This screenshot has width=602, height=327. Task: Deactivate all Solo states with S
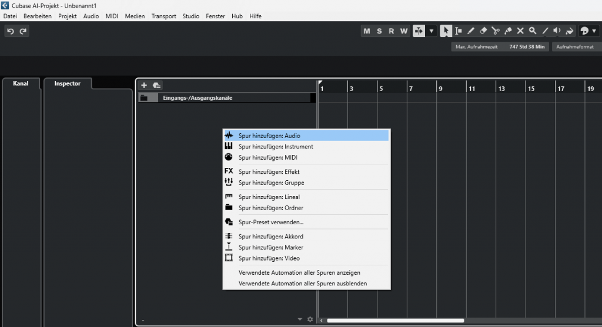(379, 31)
